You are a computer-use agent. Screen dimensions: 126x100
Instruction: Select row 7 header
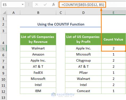point(3,60)
